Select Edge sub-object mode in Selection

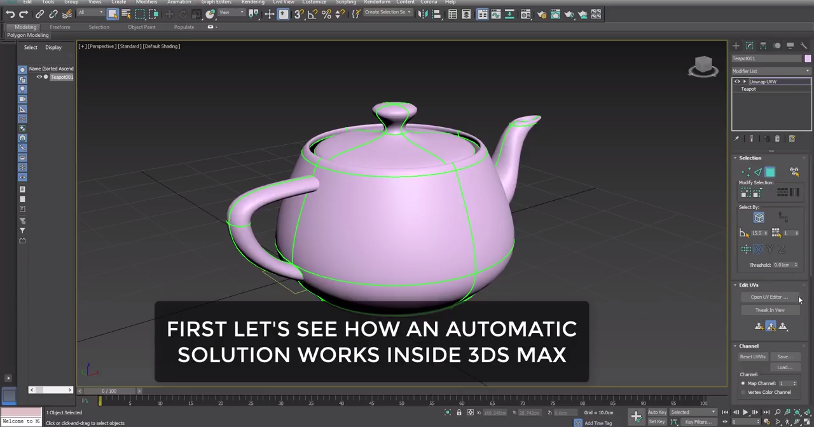[x=758, y=172]
